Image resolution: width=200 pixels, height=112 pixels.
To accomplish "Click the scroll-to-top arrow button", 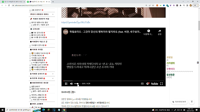I will pyautogui.click(x=192, y=102).
